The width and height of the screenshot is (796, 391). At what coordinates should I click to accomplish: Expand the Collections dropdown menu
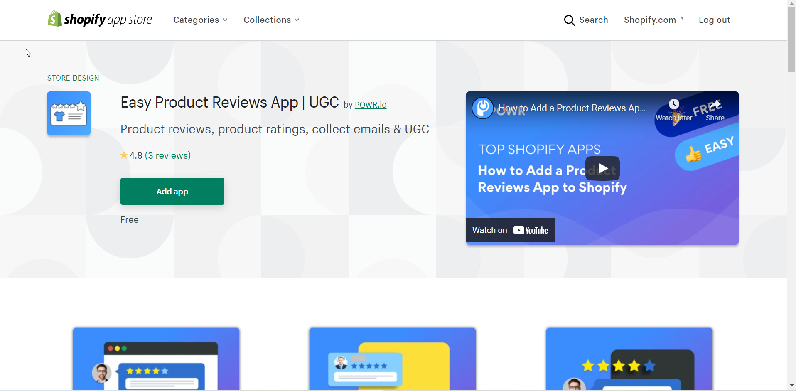pyautogui.click(x=271, y=20)
